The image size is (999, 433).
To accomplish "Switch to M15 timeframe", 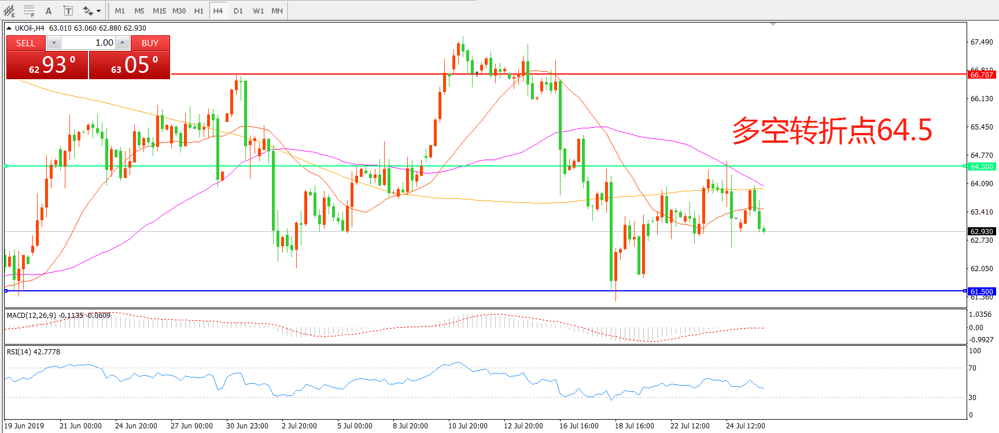I will (159, 10).
